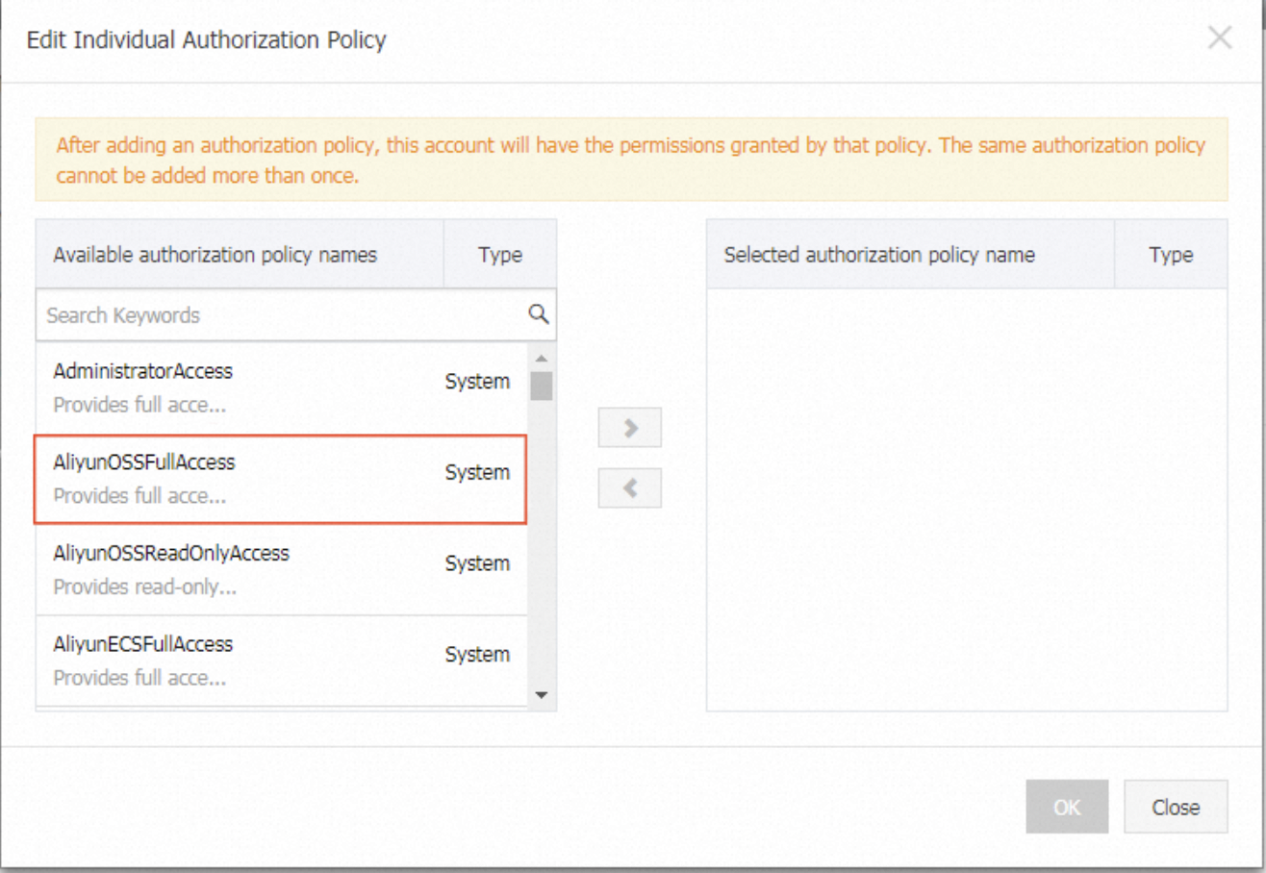This screenshot has width=1266, height=873.
Task: Click the Type header in selected list
Action: coord(1170,255)
